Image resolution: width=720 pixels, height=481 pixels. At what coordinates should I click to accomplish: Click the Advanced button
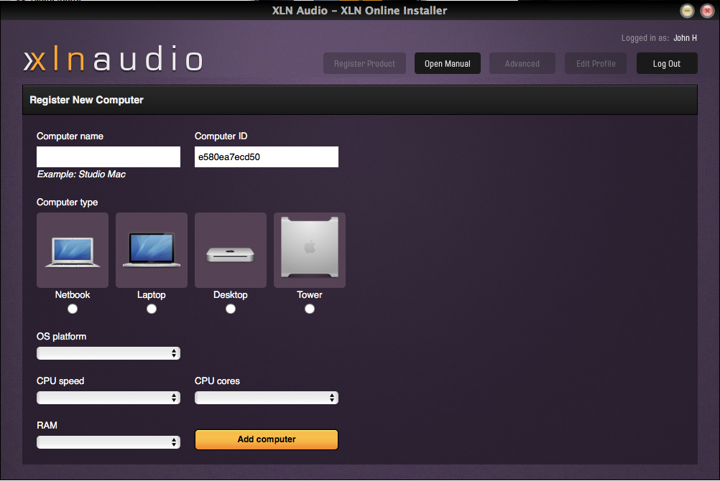pos(522,63)
